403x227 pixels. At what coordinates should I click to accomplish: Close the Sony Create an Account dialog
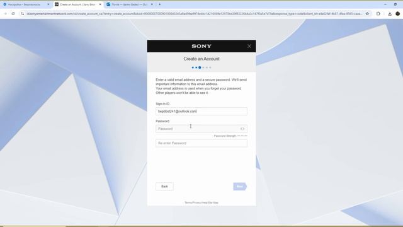pos(249,46)
